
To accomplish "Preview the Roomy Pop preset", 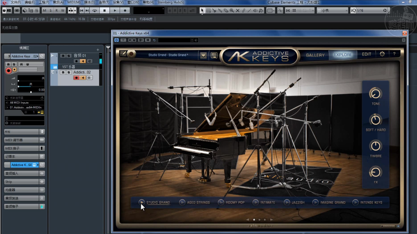I will [221, 202].
